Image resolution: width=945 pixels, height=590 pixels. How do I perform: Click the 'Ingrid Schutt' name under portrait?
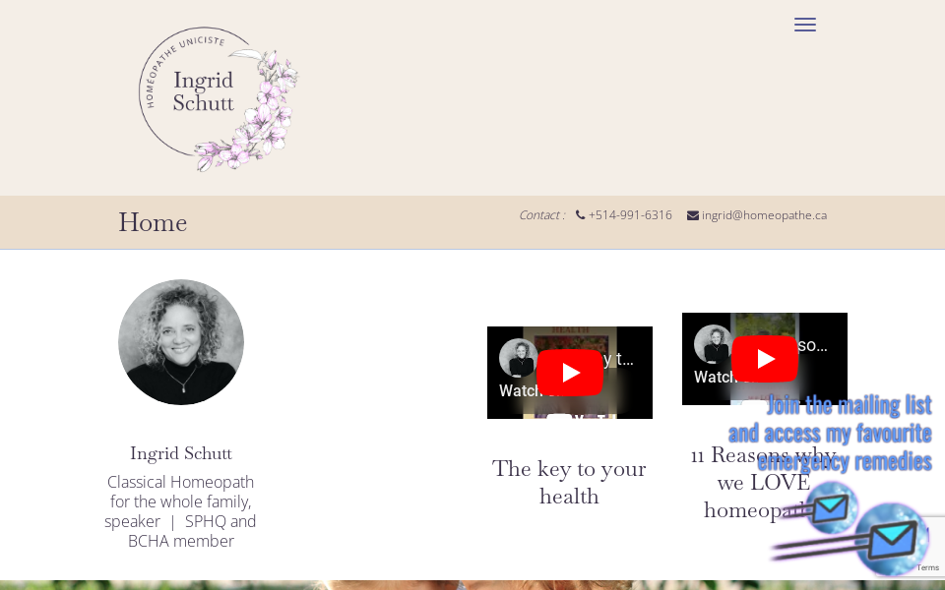click(x=181, y=453)
